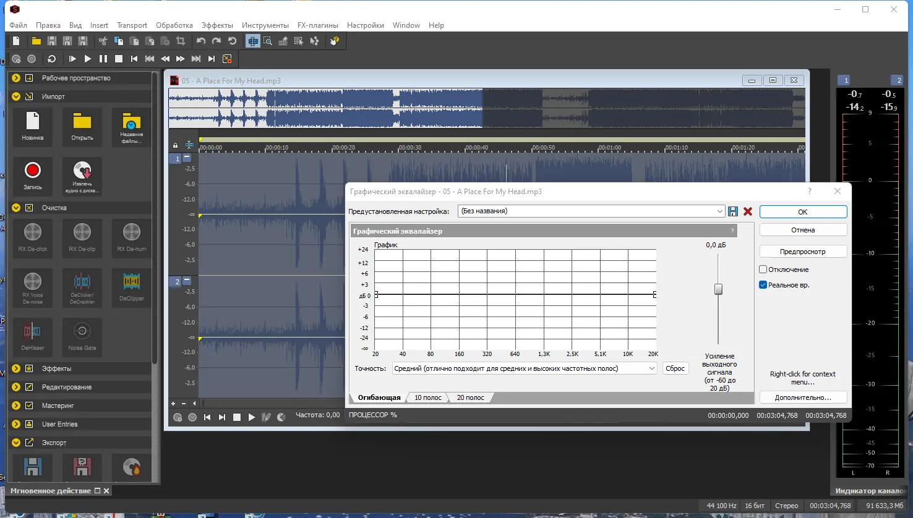
Task: Open the Предустановленная настройка dropdown
Action: [719, 211]
